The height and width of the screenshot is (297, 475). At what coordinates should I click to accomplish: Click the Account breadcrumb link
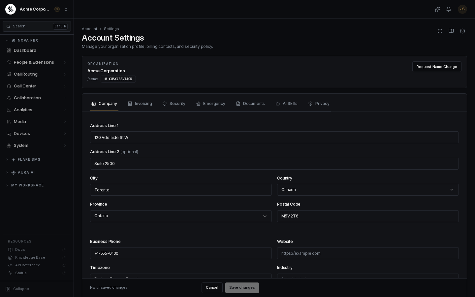point(89,29)
